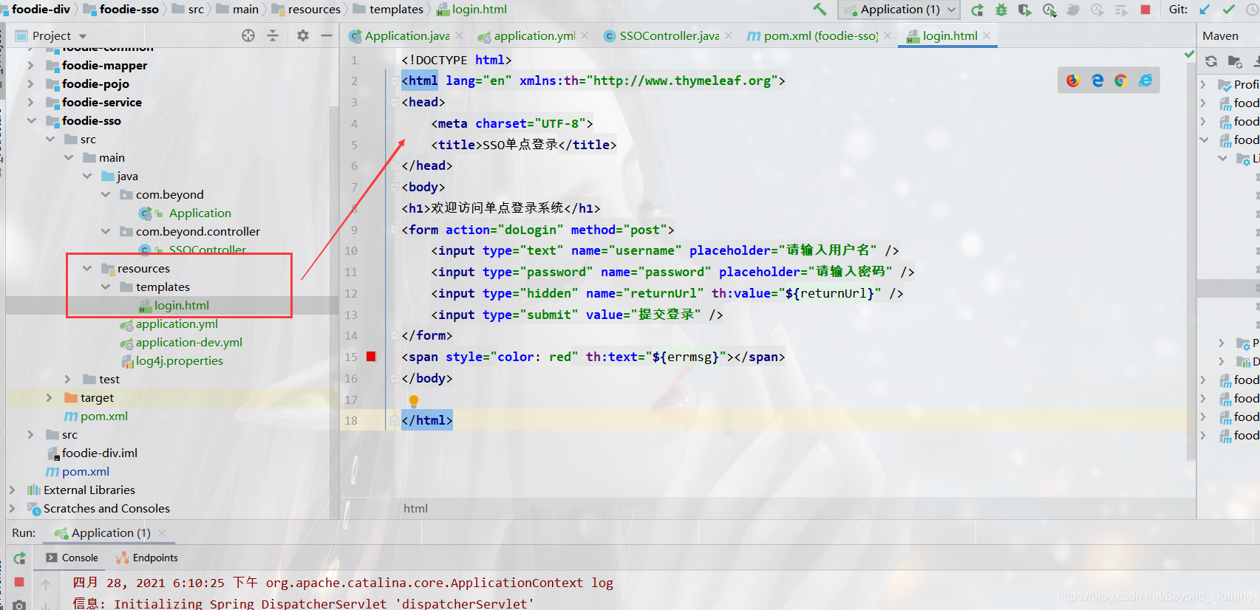Open login.html in Chrome browser icon

1121,80
